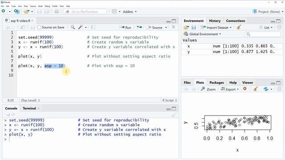Select the History tab
Screen dimensions: 285x160
coord(215,21)
